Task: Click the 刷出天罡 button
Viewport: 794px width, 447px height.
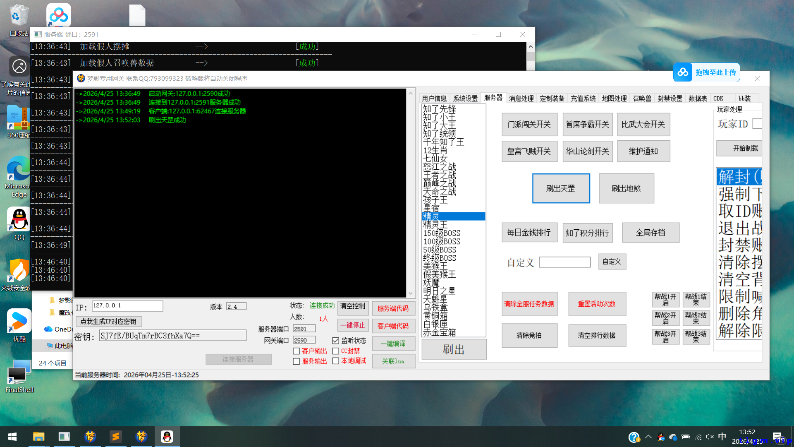Action: pos(561,188)
